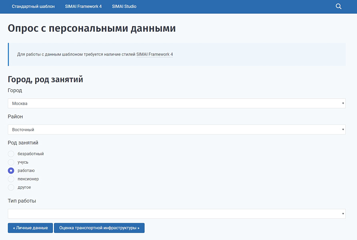The image size is (357, 240).
Task: Expand the 'Район' dropdown showing Восточный
Action: tap(176, 129)
